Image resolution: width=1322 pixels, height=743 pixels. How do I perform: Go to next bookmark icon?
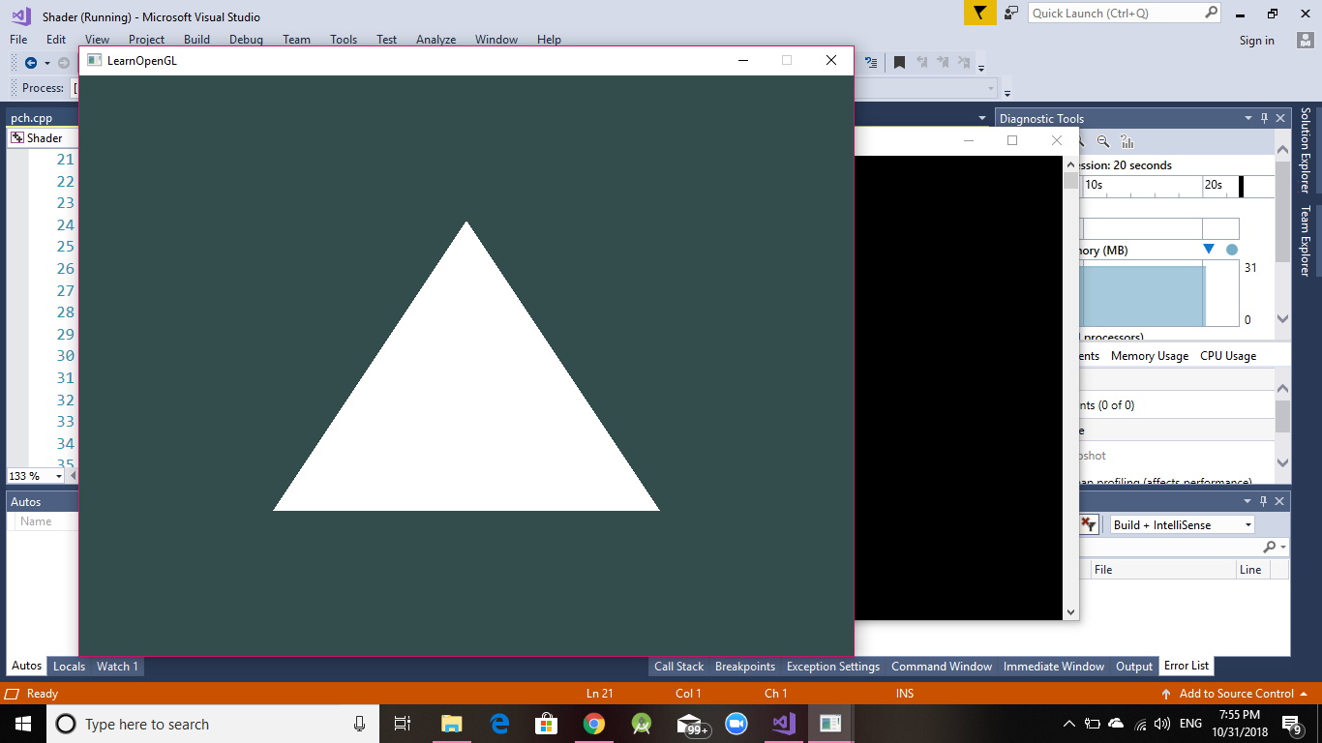tap(943, 63)
